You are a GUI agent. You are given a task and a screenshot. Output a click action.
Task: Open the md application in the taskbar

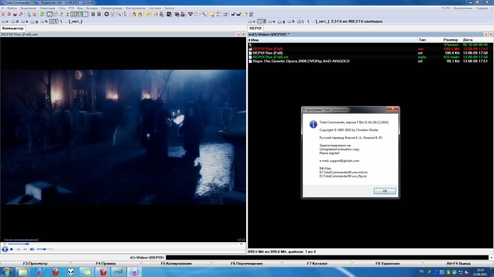point(119,272)
